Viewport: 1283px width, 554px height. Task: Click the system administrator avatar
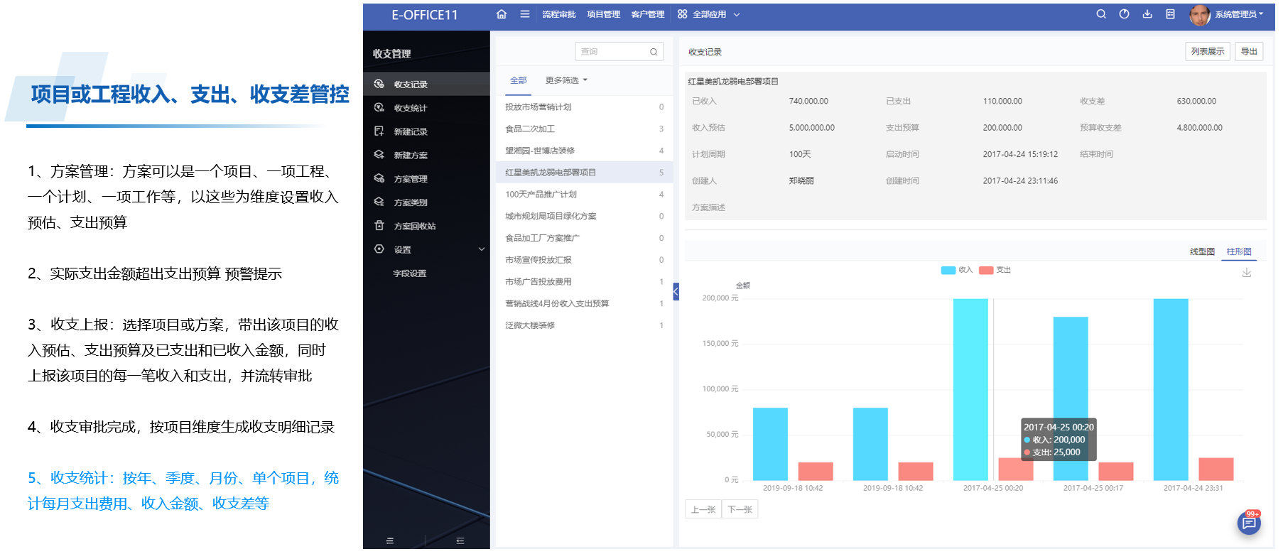point(1200,15)
